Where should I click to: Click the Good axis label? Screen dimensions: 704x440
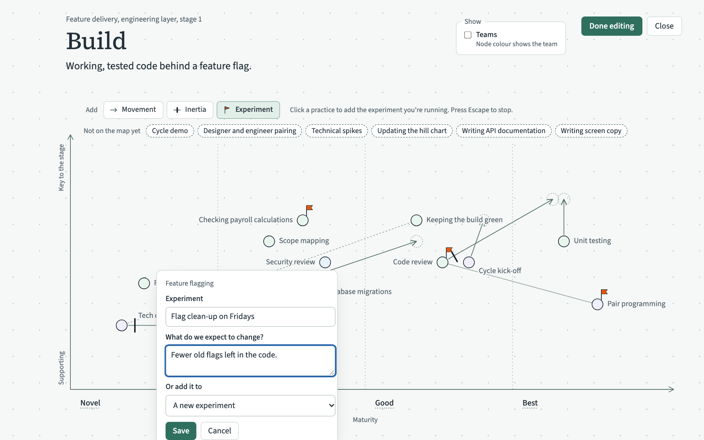click(384, 403)
